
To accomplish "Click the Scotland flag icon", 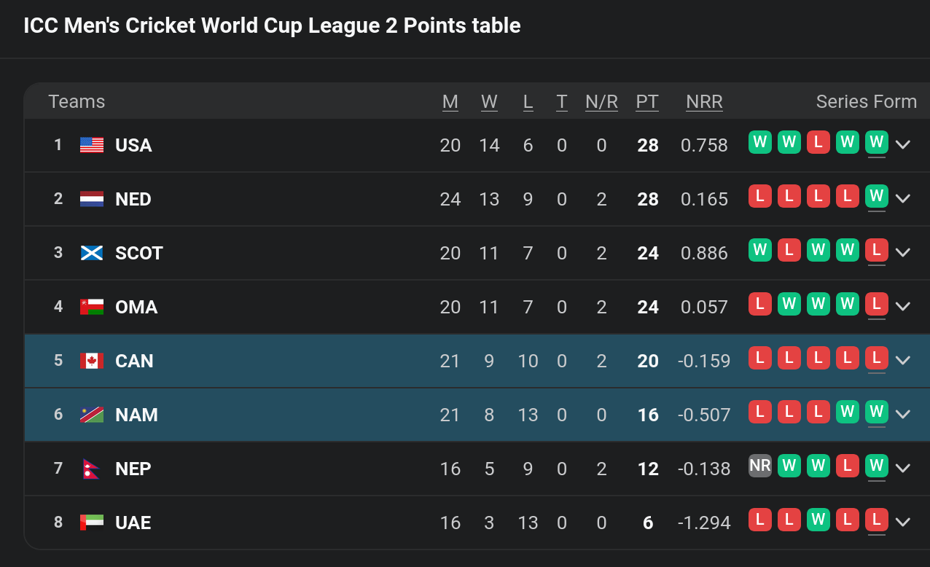I will point(92,253).
